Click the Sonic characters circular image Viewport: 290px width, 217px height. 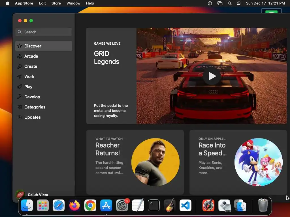[258, 162]
